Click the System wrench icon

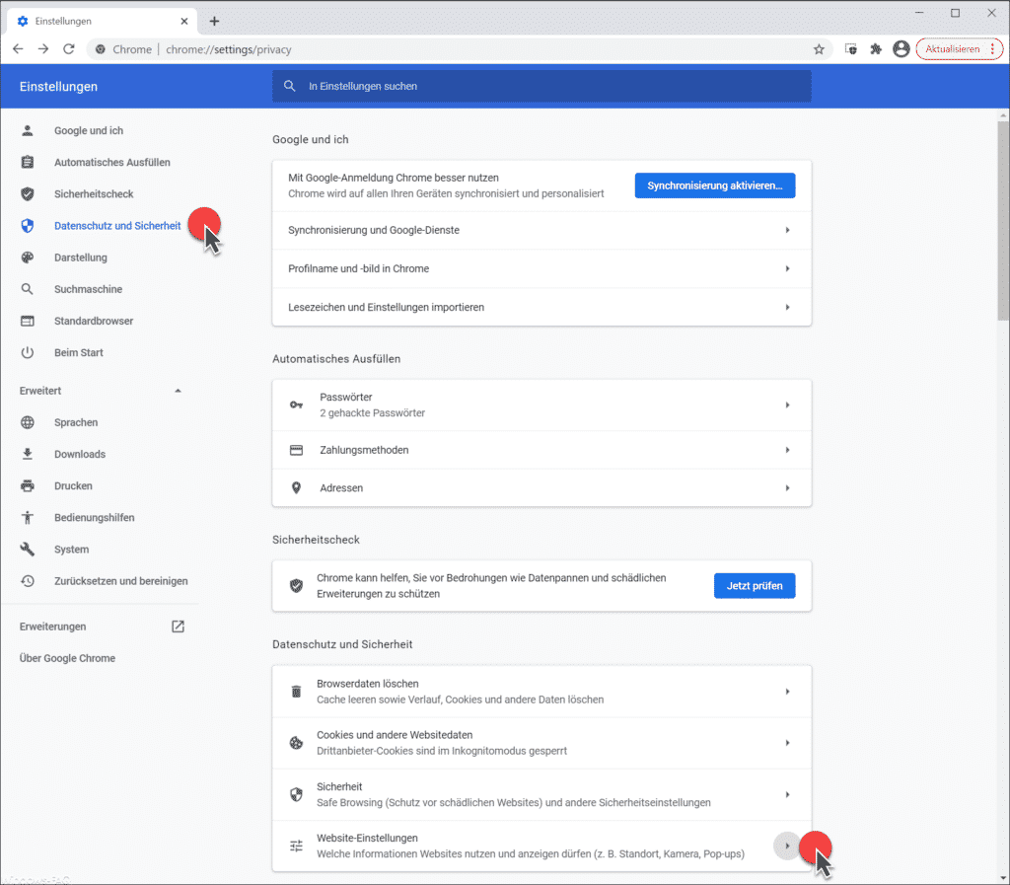pyautogui.click(x=27, y=549)
